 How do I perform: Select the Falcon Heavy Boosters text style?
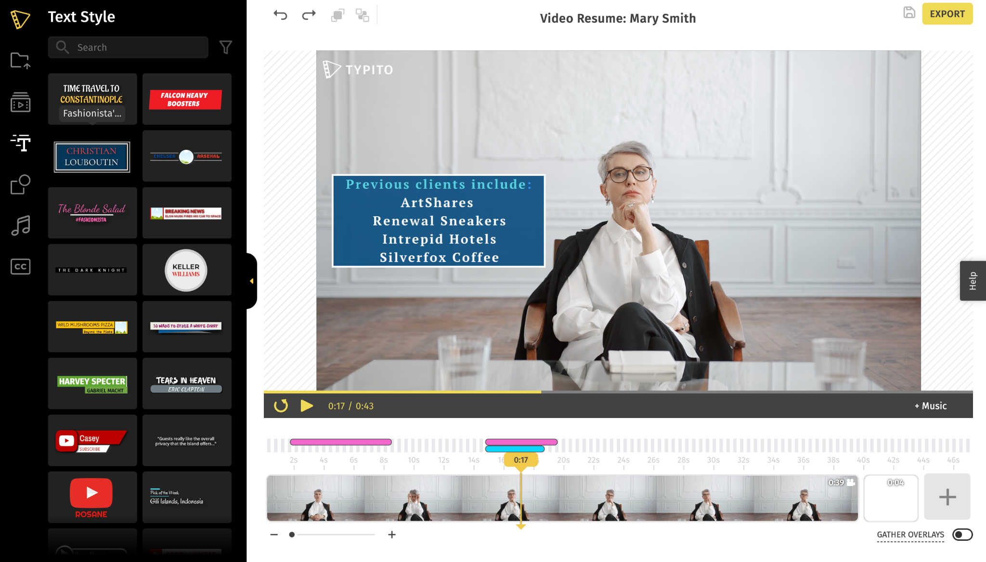(x=187, y=99)
